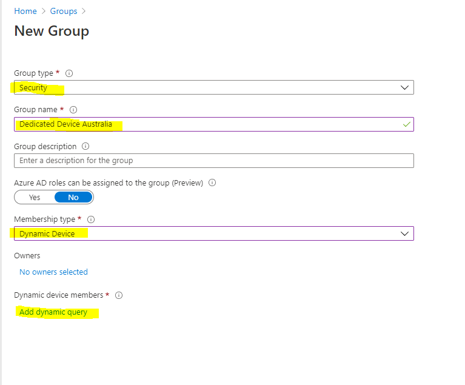Select No on Azure AD roles toggle

point(73,197)
